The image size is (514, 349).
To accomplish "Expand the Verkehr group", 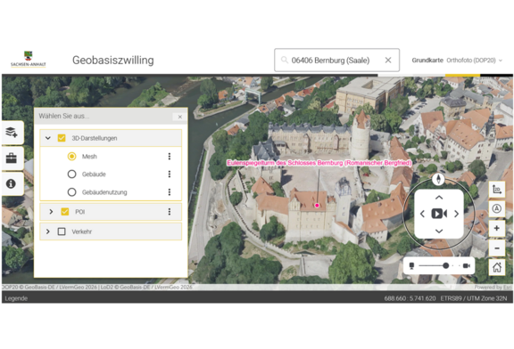I will tap(48, 231).
